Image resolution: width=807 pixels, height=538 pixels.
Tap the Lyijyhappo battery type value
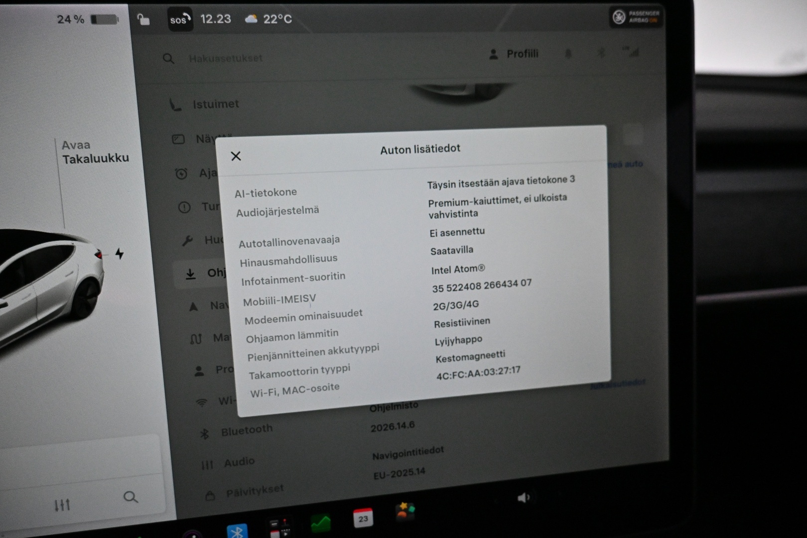click(x=458, y=341)
